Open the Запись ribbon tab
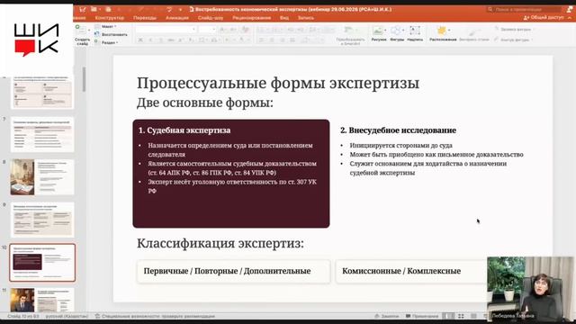Viewport: 576px width, 324px height. [x=306, y=18]
